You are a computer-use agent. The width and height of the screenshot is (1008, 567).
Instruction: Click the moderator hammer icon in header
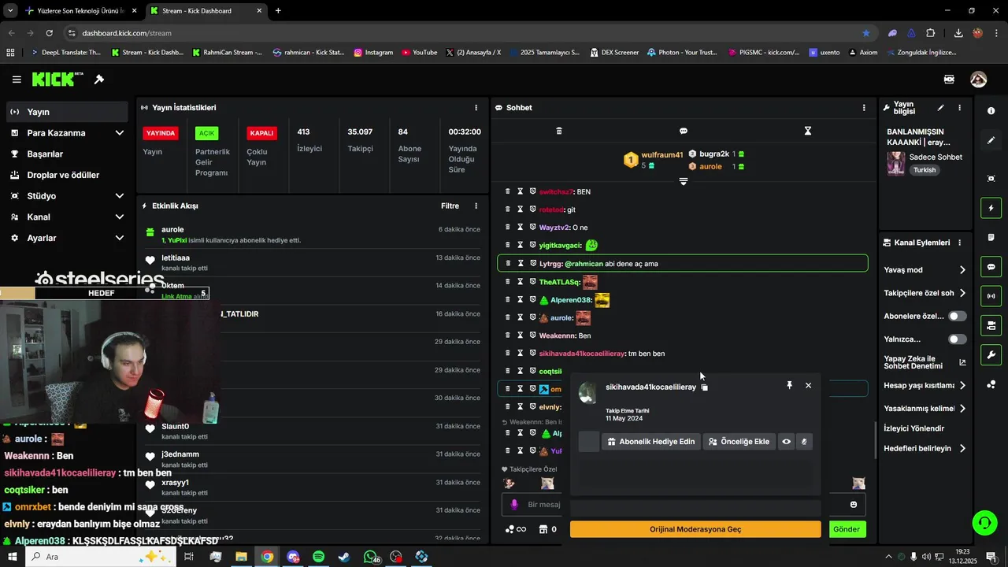pos(99,80)
